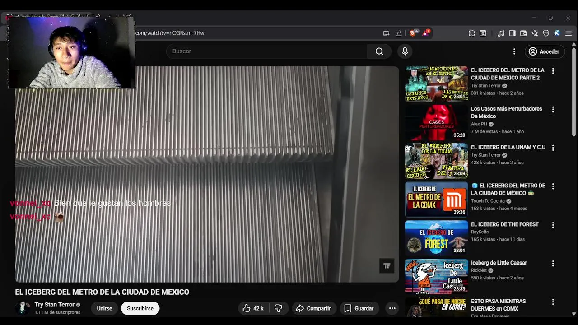This screenshot has width=578, height=325.
Task: Like the video with thumbs up 42 k
Action: (253, 308)
